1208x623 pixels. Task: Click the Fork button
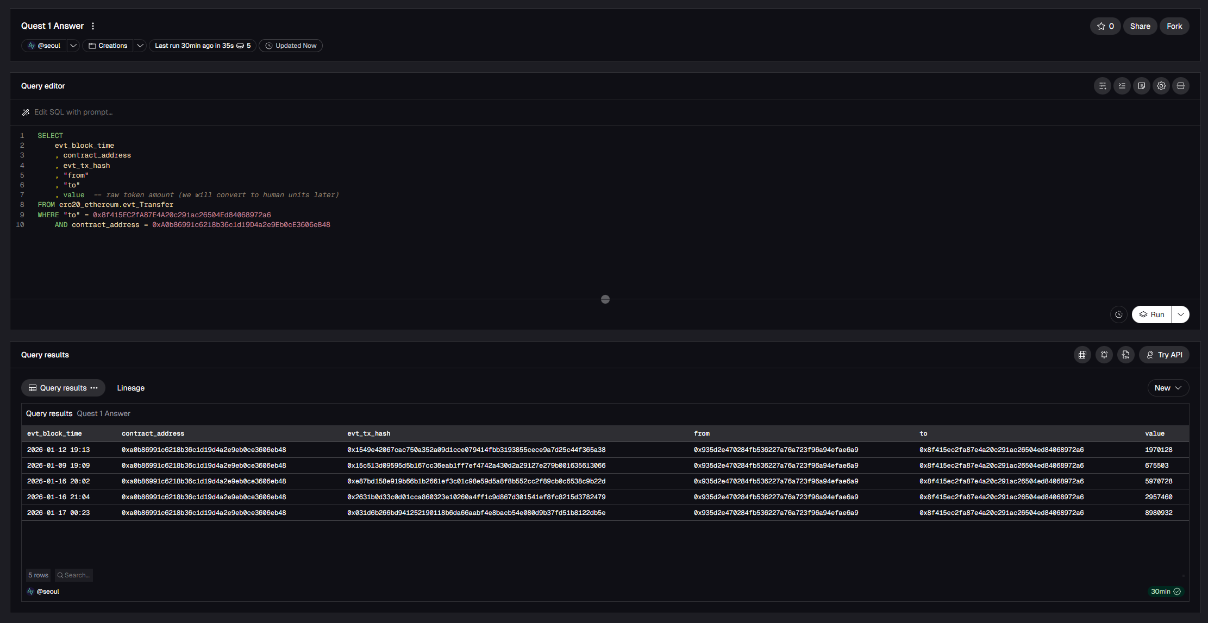(x=1174, y=26)
